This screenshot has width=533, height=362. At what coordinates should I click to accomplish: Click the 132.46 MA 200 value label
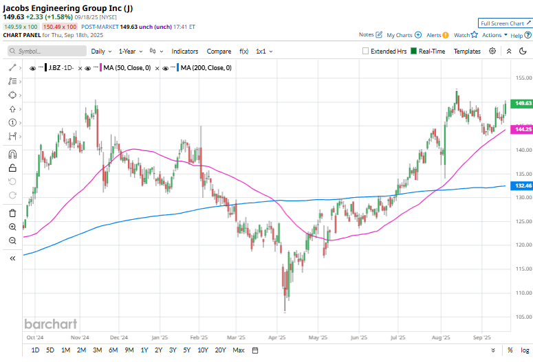[523, 185]
